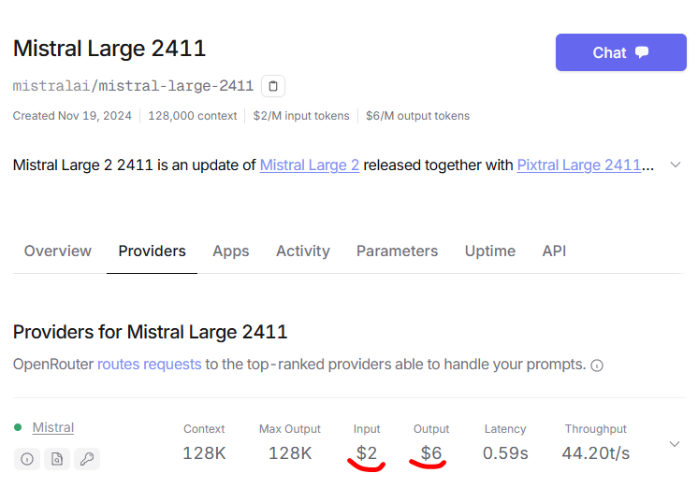Open the routes requests link

pos(150,365)
